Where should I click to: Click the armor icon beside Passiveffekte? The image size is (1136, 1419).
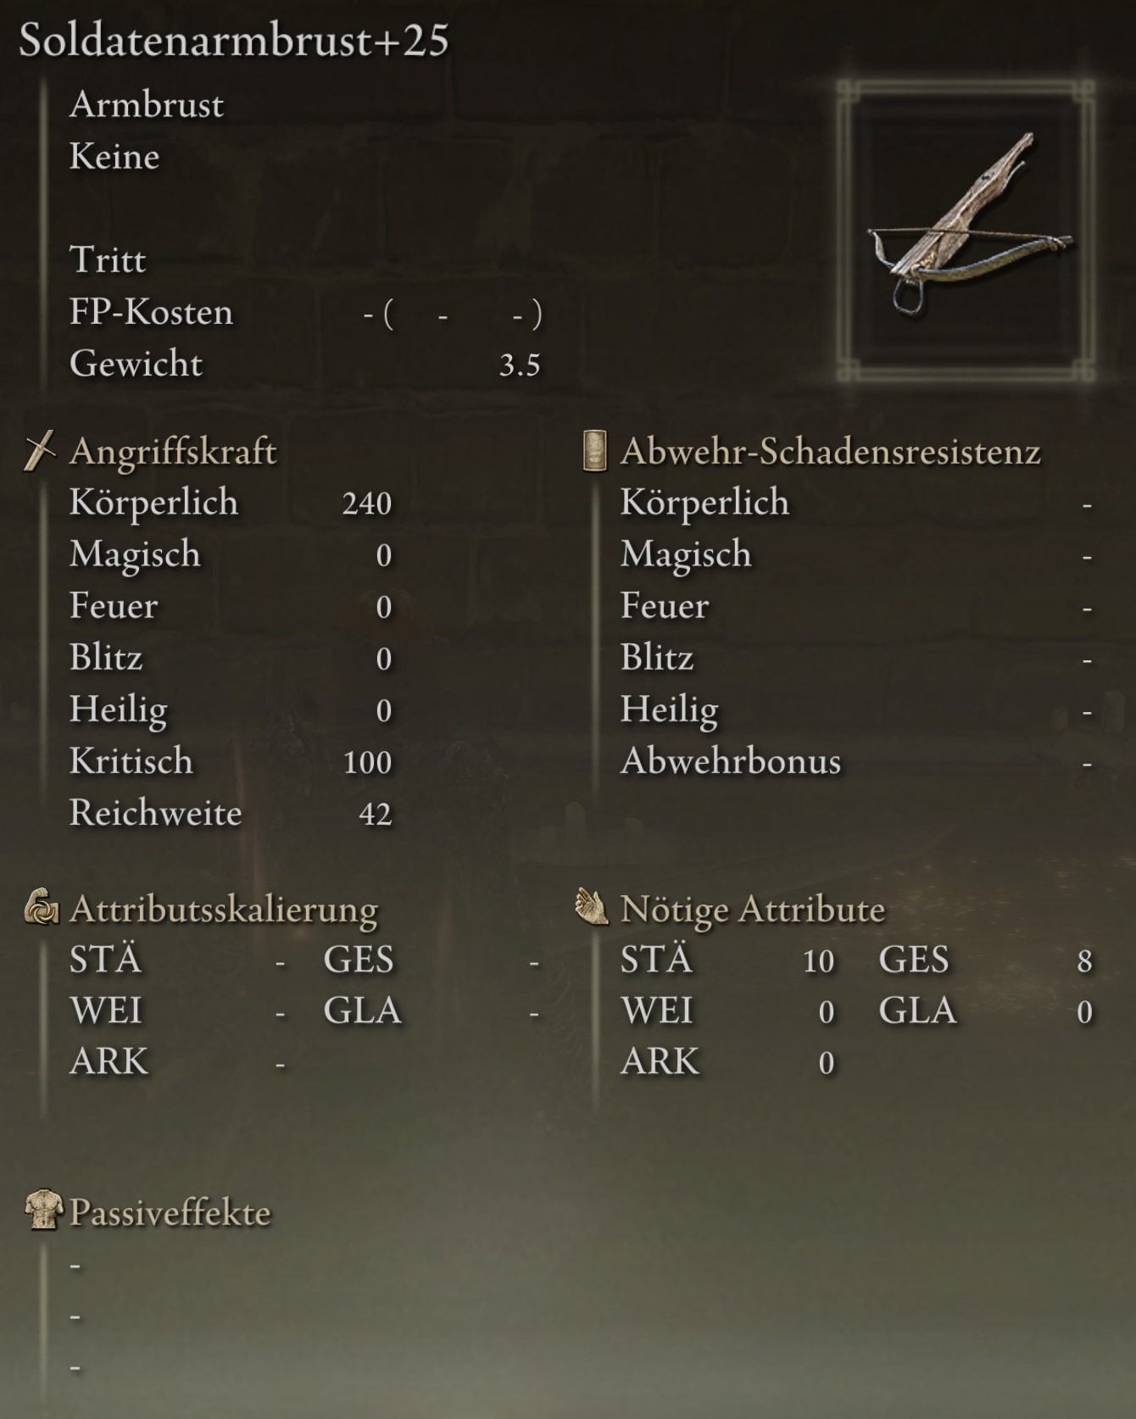pos(43,1210)
